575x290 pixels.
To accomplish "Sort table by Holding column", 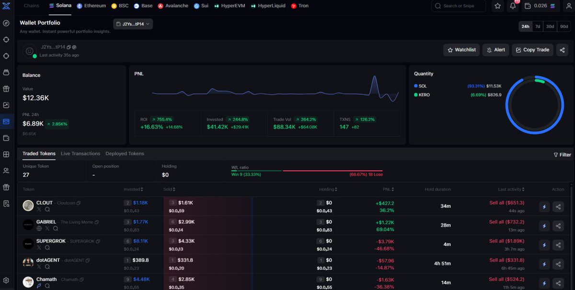I will tap(329, 189).
